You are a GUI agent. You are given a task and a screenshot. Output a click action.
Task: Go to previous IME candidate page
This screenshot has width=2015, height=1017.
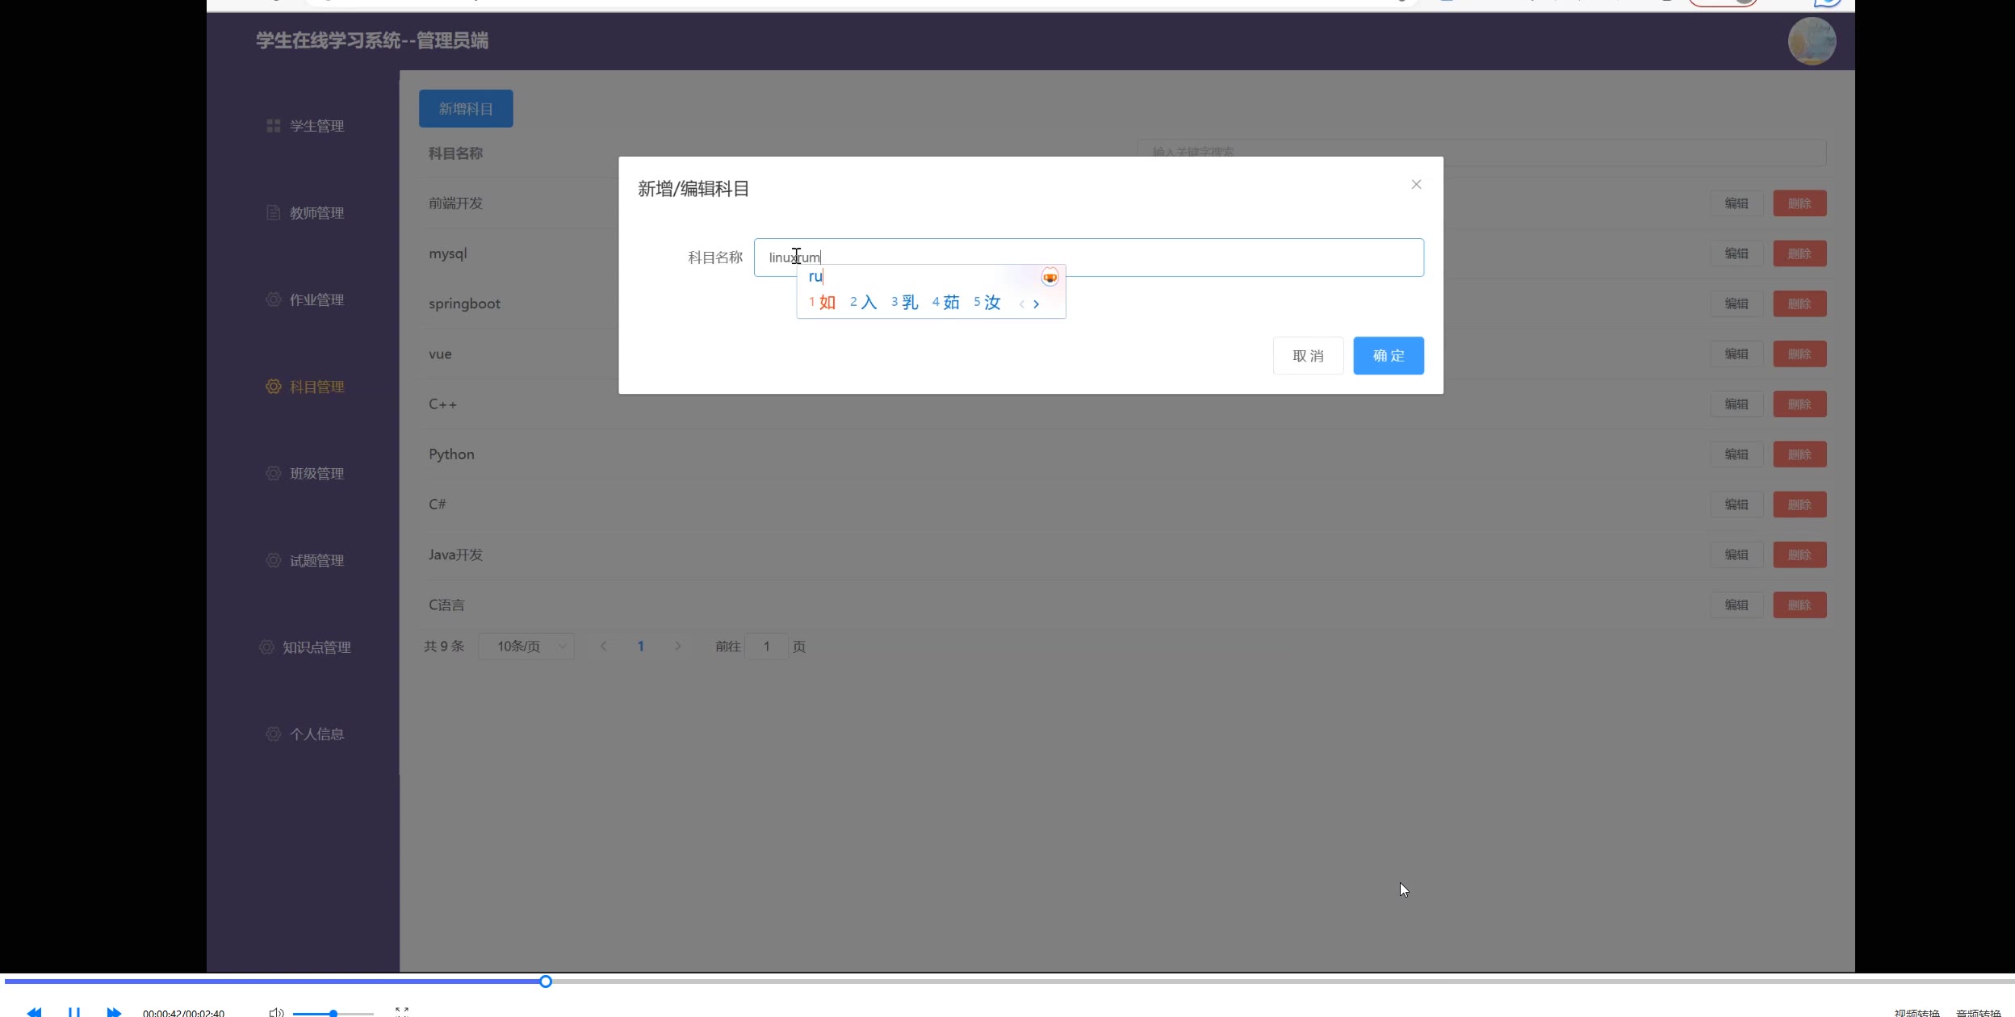pyautogui.click(x=1022, y=304)
